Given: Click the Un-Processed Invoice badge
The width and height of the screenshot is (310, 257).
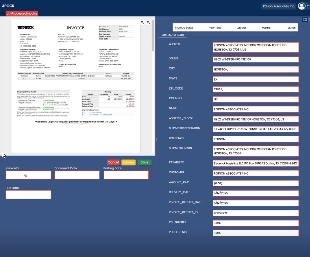Looking at the screenshot, I should tap(22, 13).
